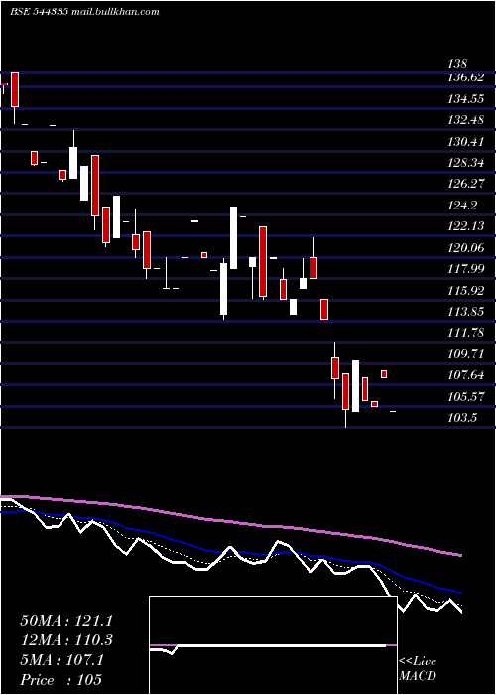Click the 50MA : 121.1 readout

coord(66,621)
